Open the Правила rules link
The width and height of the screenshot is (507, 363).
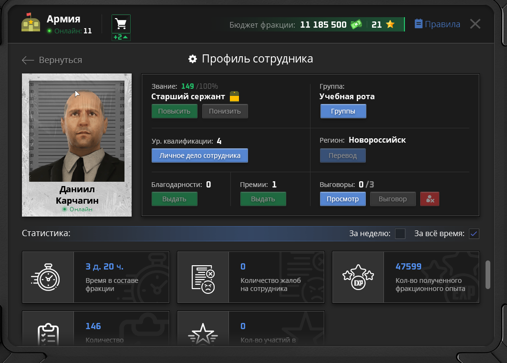pos(437,24)
